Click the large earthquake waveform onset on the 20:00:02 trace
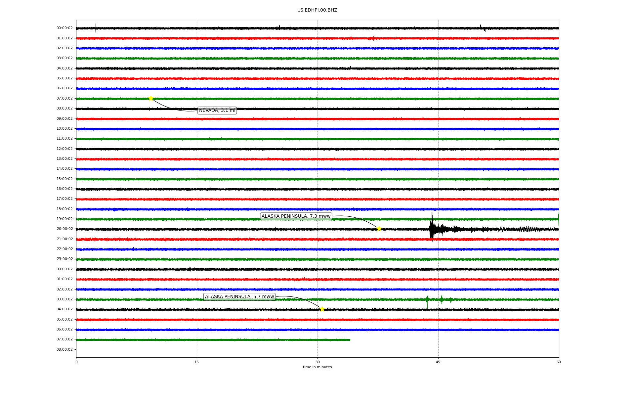This screenshot has height=397, width=635. tap(432, 228)
